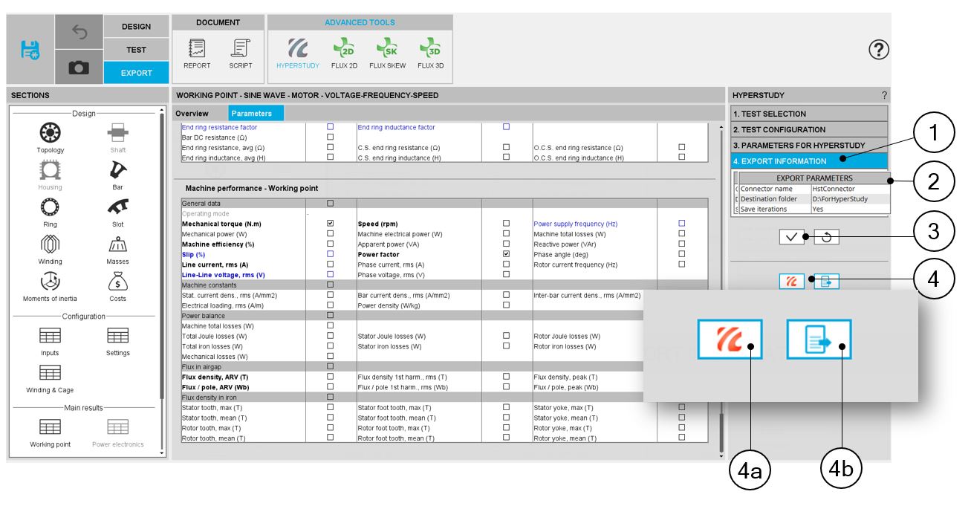Switch to the DESIGN mode tab
The width and height of the screenshot is (971, 506).
pyautogui.click(x=136, y=27)
